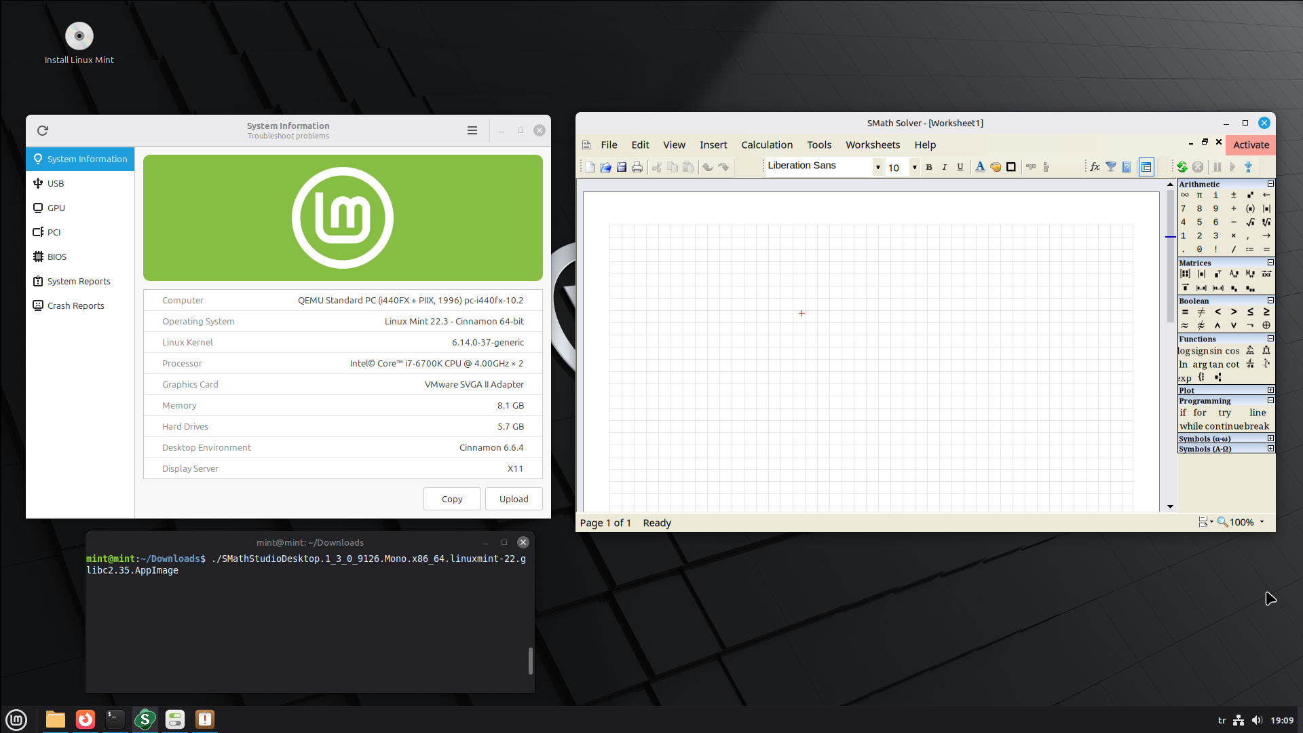
Task: Select BIOS in System Information sidebar
Action: point(57,257)
